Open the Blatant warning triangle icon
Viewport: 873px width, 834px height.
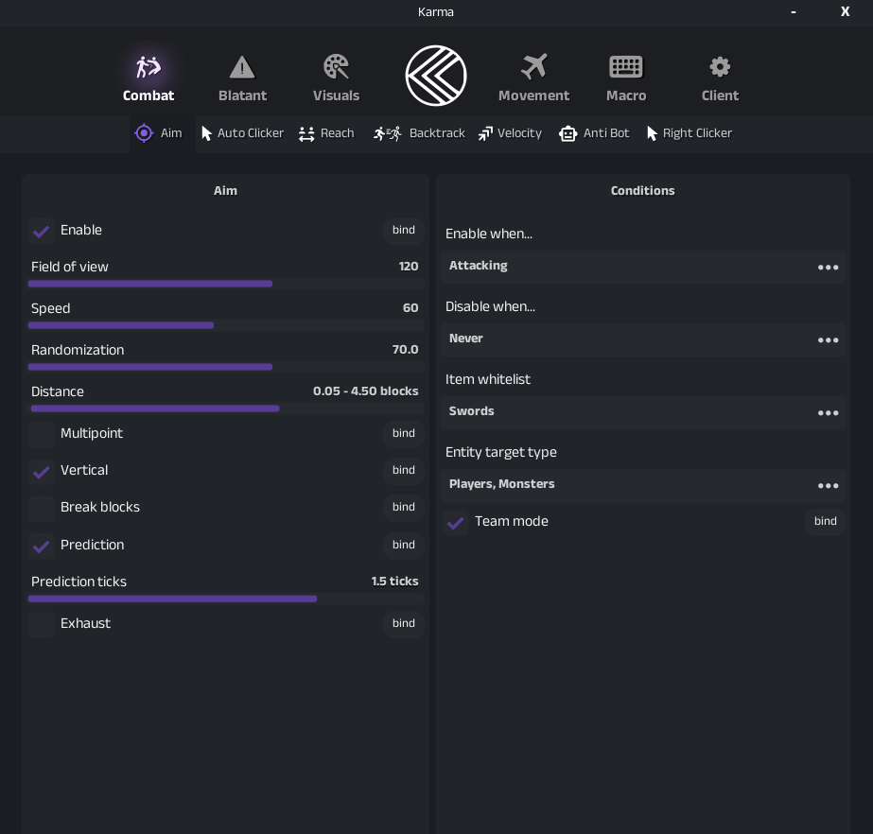(x=242, y=67)
